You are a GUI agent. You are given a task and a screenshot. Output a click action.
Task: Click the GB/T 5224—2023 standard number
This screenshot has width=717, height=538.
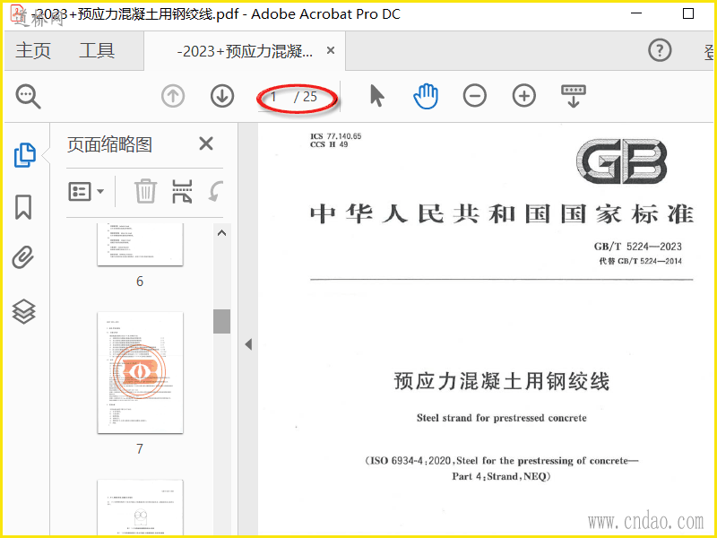tap(637, 247)
